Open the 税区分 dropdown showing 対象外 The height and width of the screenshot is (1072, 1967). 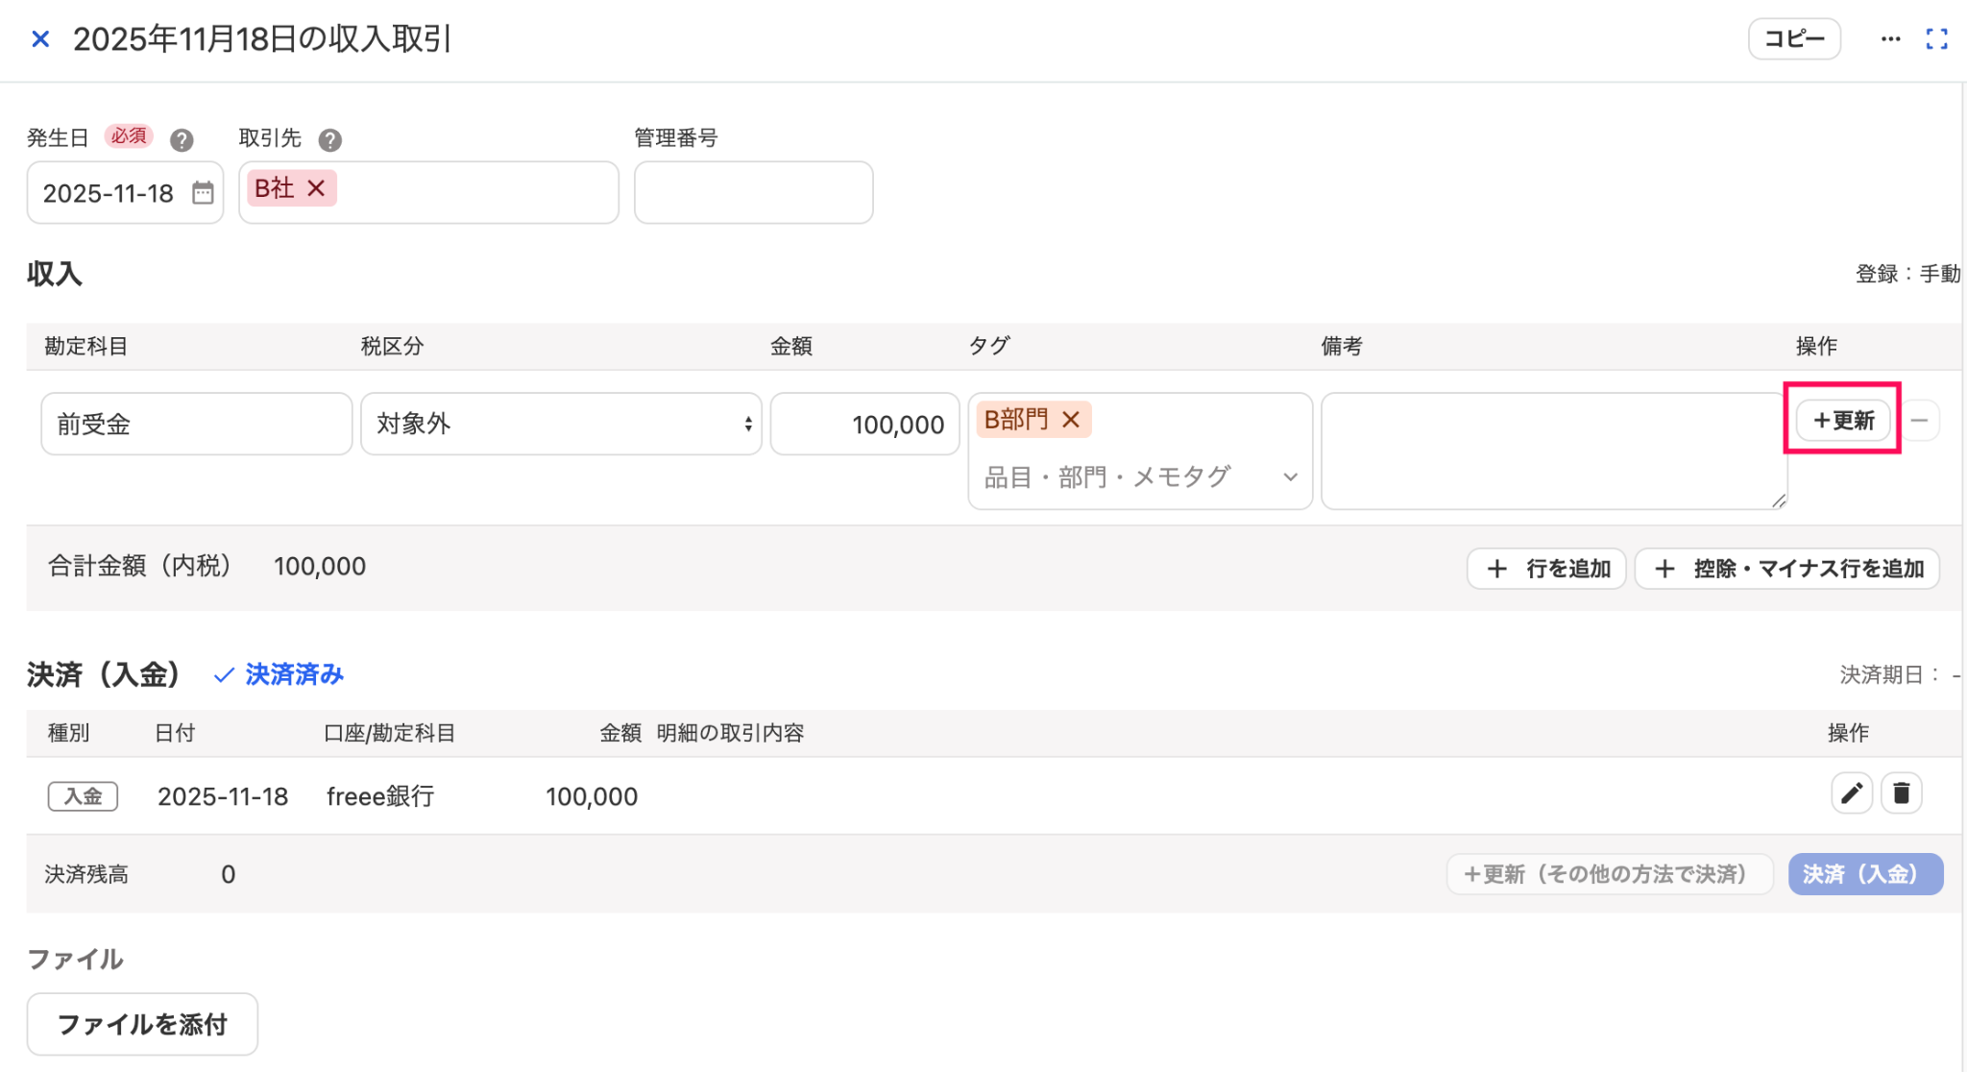(x=561, y=424)
